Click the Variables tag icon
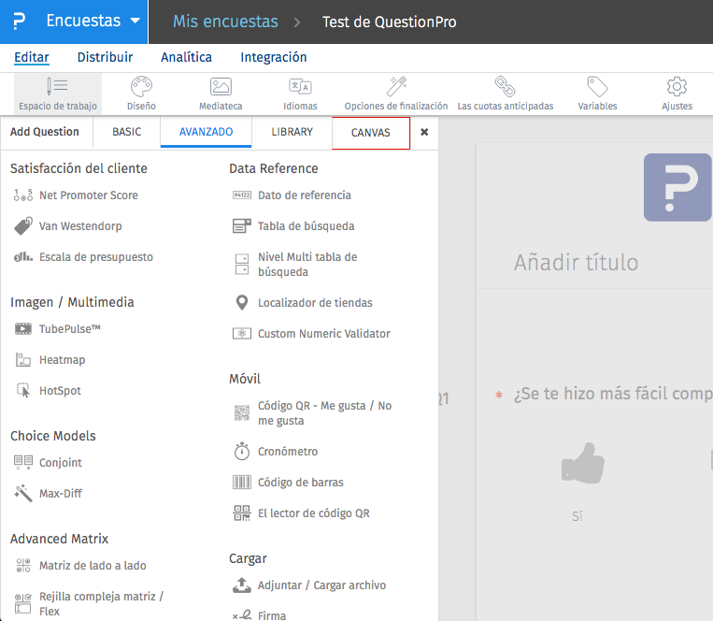 click(597, 94)
